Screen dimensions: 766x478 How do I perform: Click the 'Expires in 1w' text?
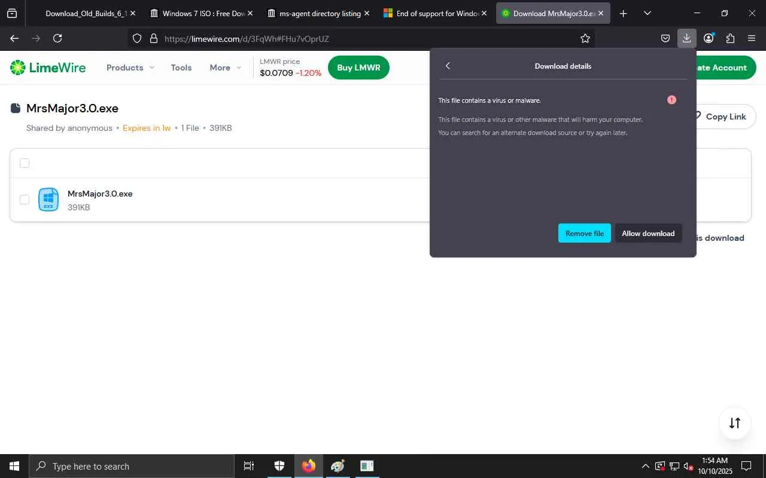pyautogui.click(x=147, y=128)
